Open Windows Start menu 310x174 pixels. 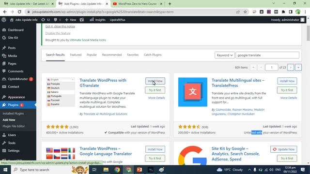point(5,170)
